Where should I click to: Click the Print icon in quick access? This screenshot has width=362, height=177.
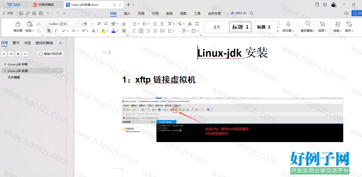34,13
